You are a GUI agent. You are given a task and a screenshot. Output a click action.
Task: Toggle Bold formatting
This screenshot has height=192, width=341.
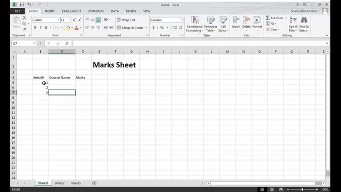point(35,28)
